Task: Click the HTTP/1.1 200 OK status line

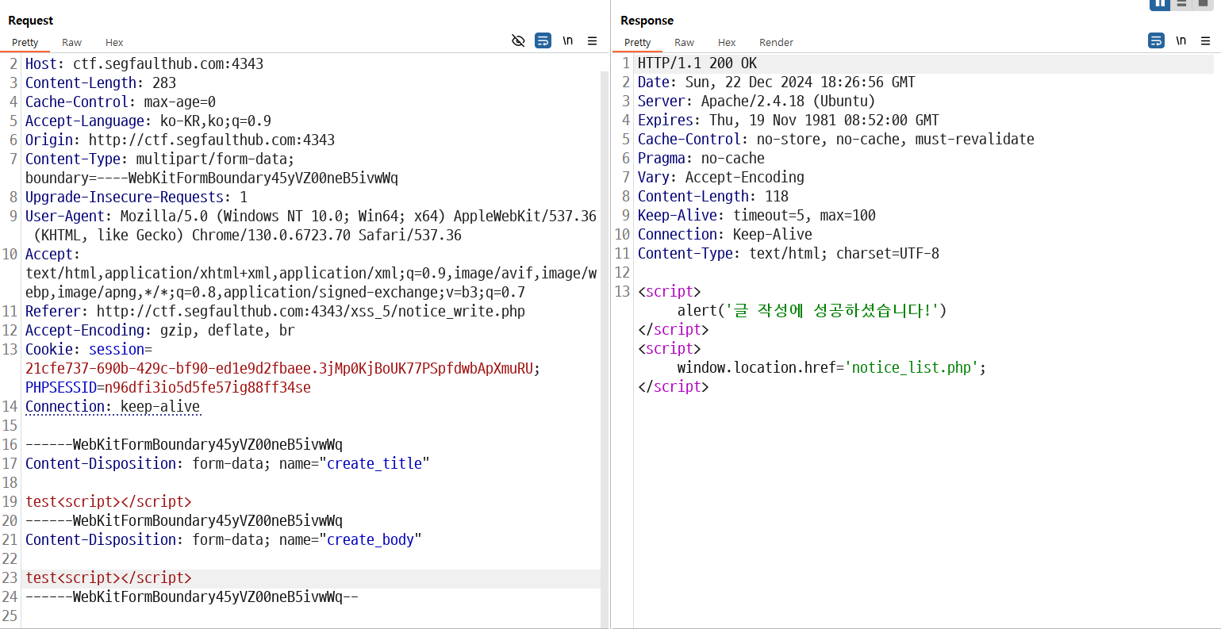Action: [x=697, y=63]
